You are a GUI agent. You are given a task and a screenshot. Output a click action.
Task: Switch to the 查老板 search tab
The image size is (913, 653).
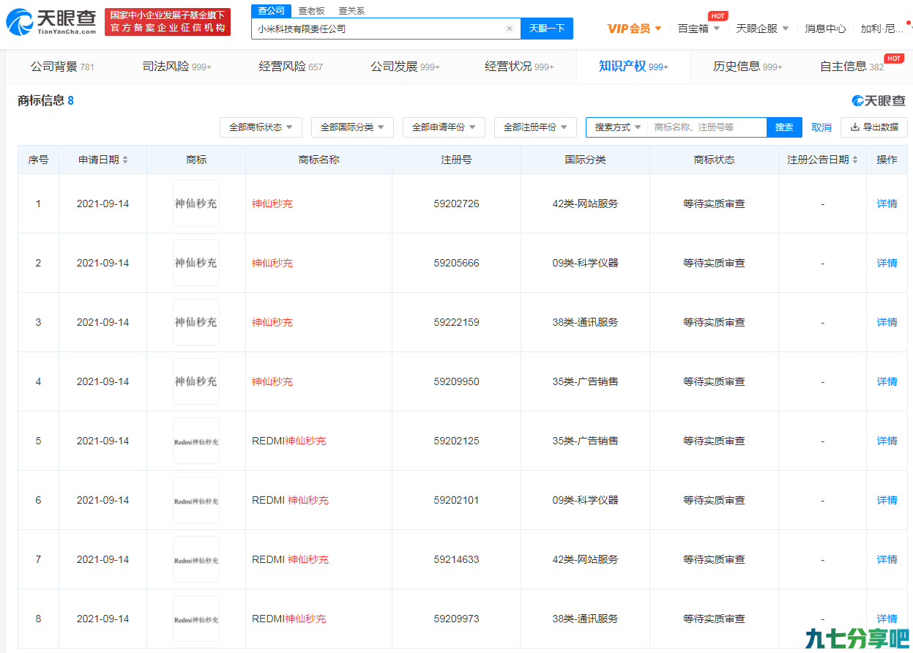[311, 10]
